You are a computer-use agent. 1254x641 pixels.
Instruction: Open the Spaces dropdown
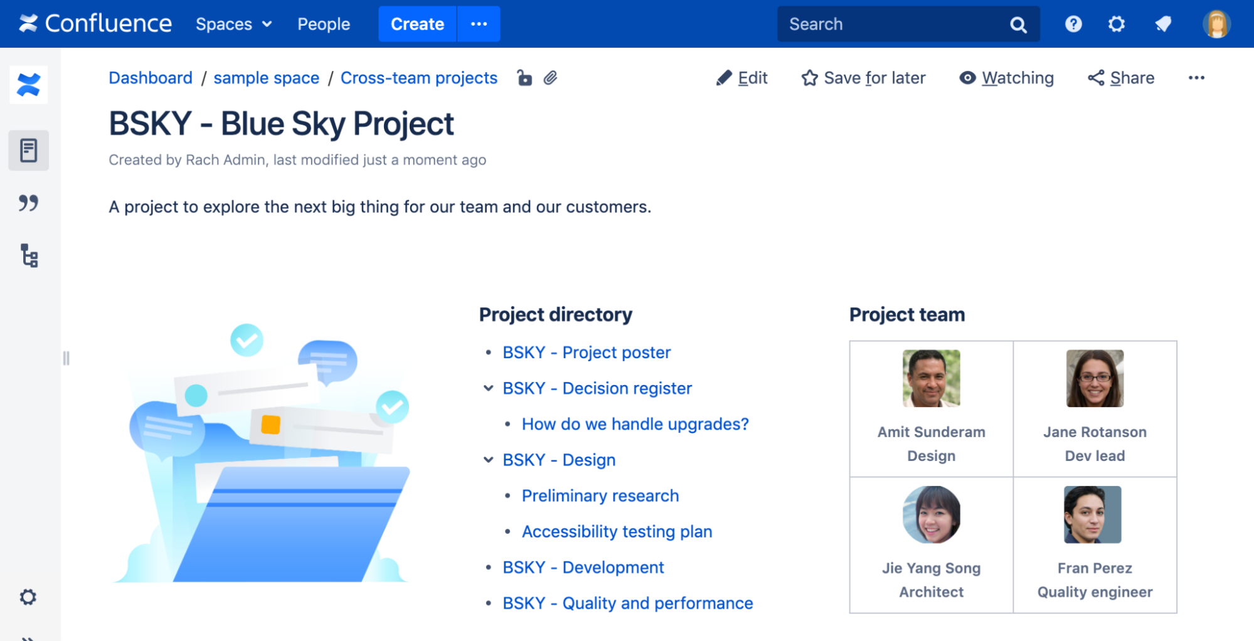(x=233, y=24)
